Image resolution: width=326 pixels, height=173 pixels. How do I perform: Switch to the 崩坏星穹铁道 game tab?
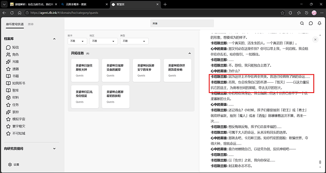15,24
